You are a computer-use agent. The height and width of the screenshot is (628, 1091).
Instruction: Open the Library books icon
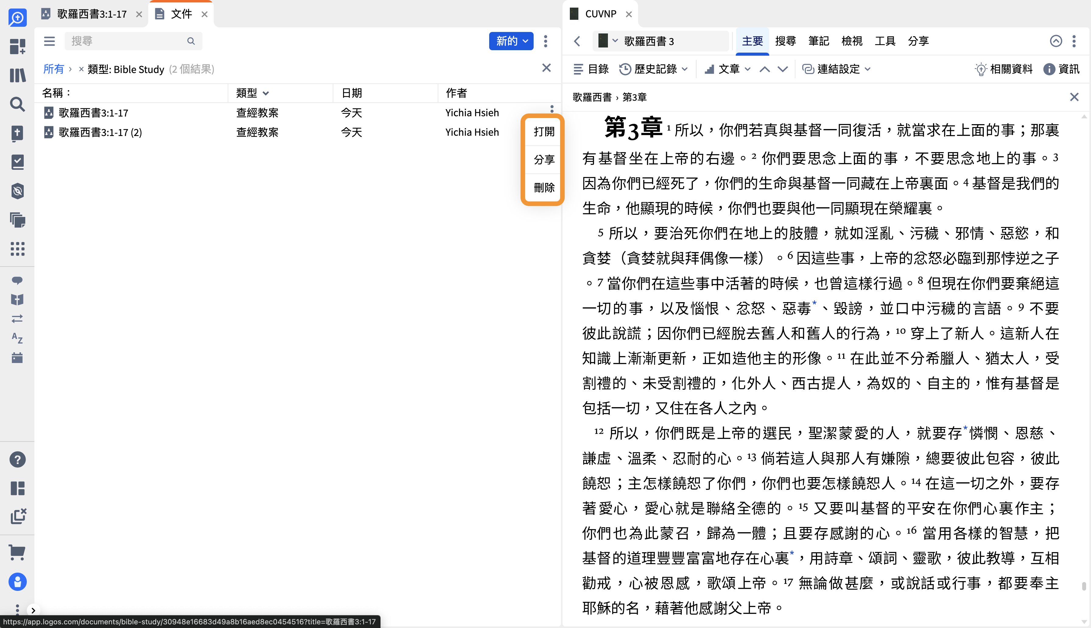point(17,75)
